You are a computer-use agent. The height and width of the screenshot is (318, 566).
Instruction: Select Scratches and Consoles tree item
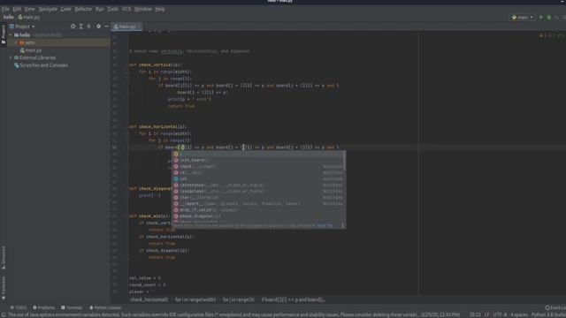point(41,65)
